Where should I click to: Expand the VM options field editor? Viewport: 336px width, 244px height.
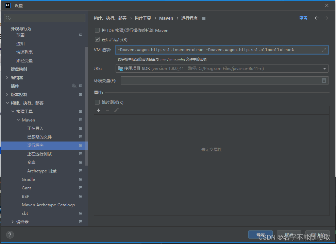tap(323, 50)
